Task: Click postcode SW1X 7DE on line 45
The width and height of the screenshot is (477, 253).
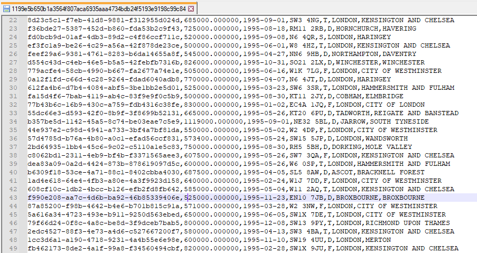Action: click(306, 214)
